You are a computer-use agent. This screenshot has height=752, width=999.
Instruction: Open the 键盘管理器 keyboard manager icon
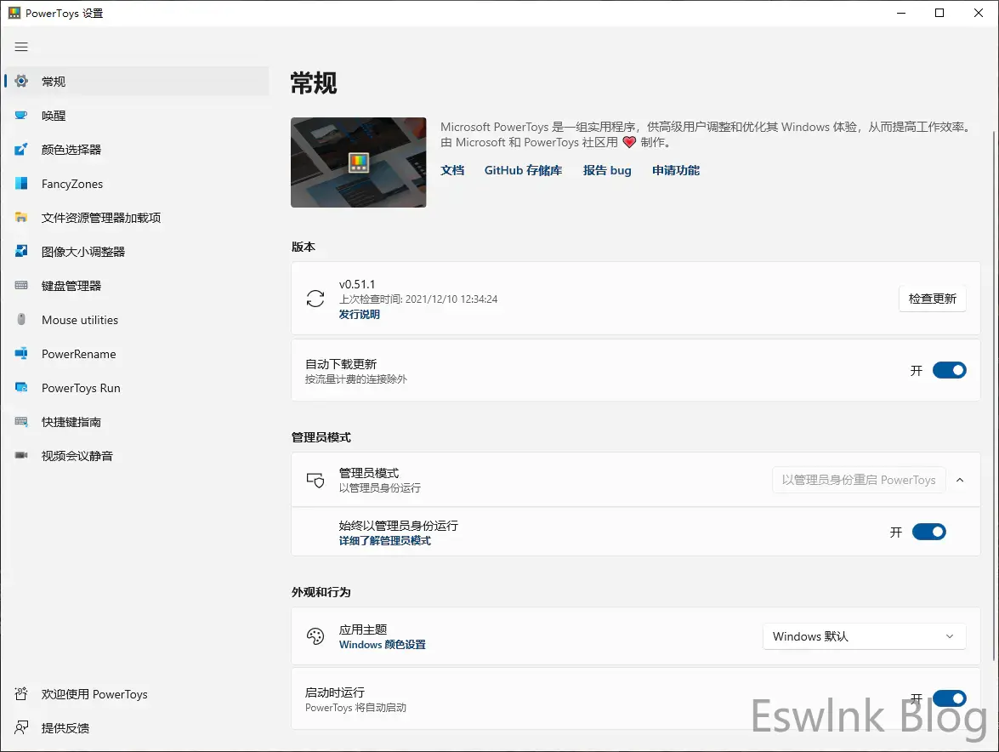click(x=21, y=286)
